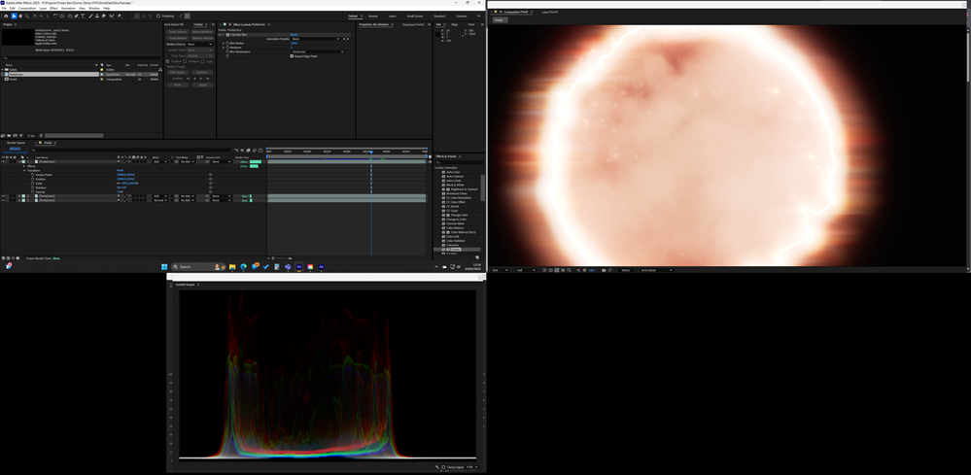
Task: Click the Track Camera button
Action: 178,32
